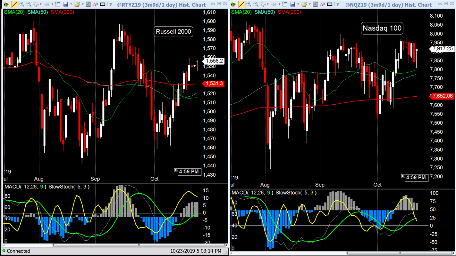This screenshot has width=456, height=256.
Task: Click the green application icon in RTYZ19 window
Action: click(6, 4)
